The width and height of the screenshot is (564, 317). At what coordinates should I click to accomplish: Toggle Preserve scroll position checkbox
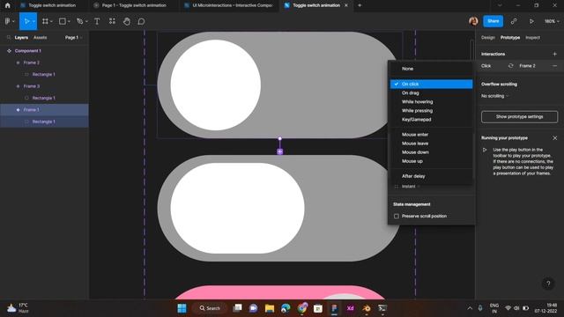click(397, 216)
